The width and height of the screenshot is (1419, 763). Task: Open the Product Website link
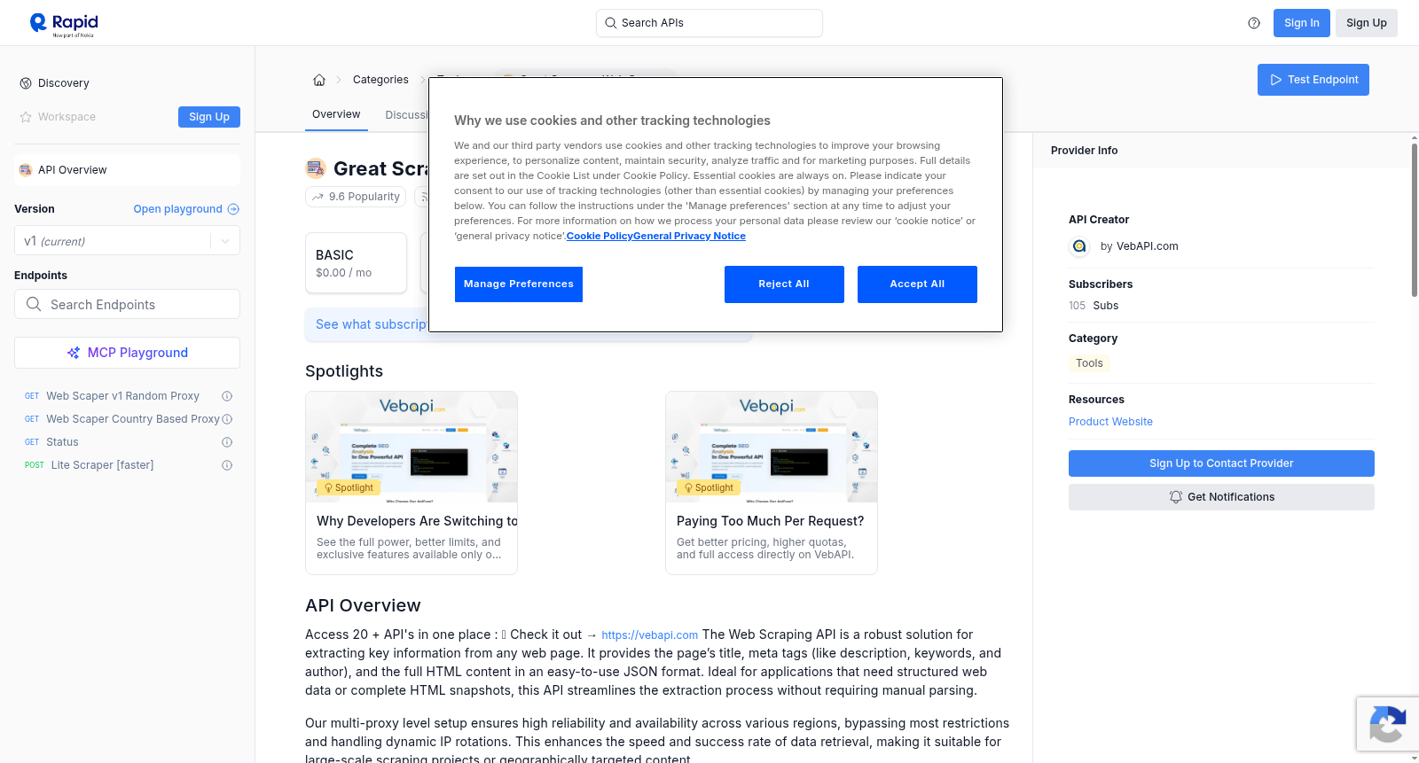coord(1110,422)
